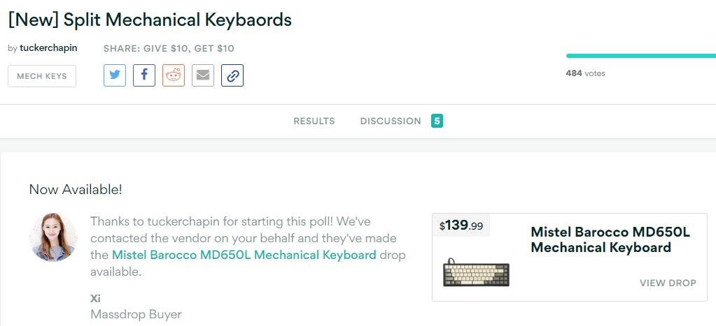Open the RESULTS tab
Viewport: 716px width, 326px height.
[314, 121]
